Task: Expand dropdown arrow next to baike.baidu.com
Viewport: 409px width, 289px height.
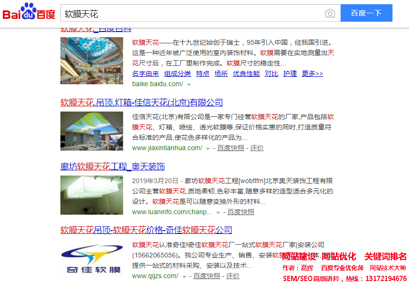Action: (x=189, y=85)
